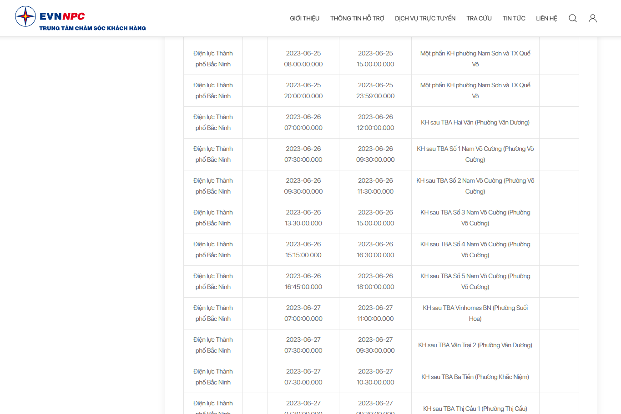Open the TIN TỨC menu
Viewport: 621px width, 414px height.
(514, 18)
